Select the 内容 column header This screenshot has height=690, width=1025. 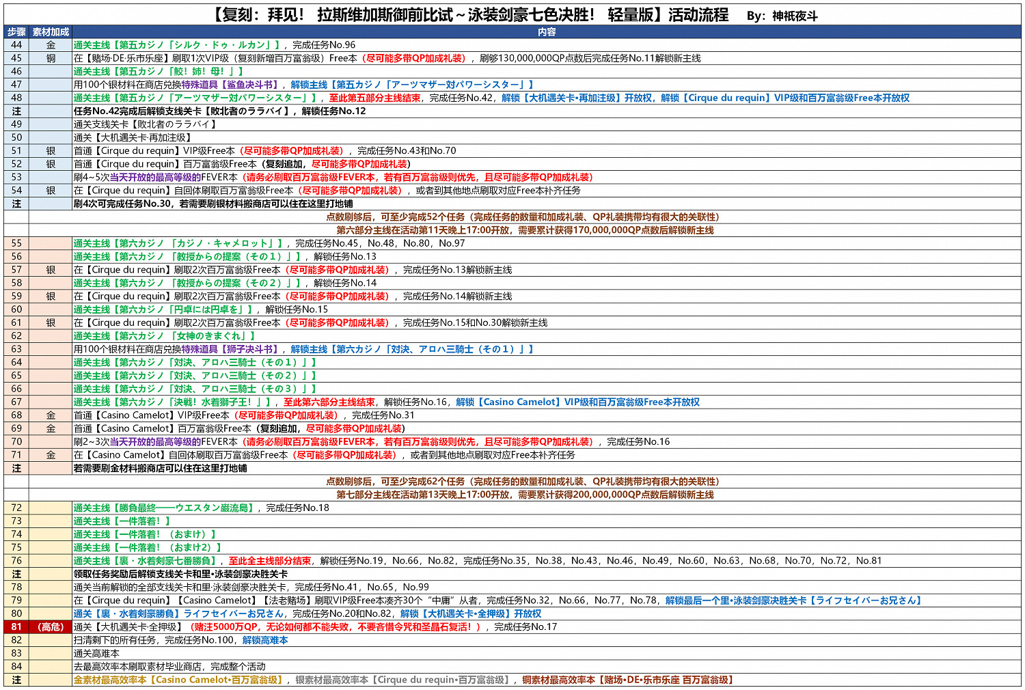coord(547,32)
